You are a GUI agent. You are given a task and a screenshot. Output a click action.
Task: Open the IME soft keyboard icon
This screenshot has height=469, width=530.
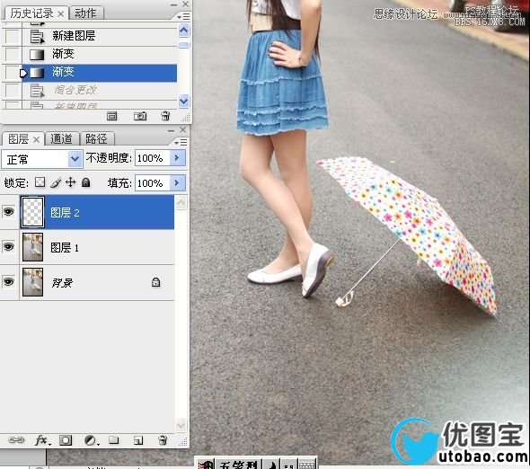point(307,465)
